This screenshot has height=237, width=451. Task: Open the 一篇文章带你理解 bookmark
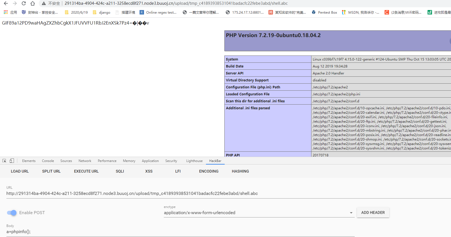click(201, 12)
